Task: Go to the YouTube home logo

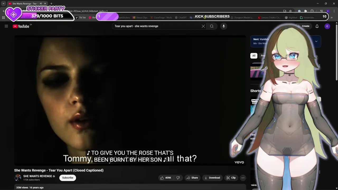Action: tap(21, 26)
